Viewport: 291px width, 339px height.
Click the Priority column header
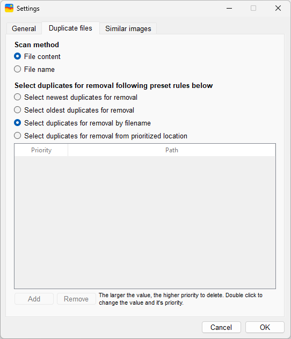pyautogui.click(x=41, y=150)
